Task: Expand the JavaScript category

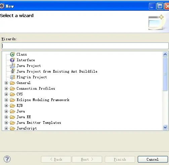Action: click(x=6, y=128)
